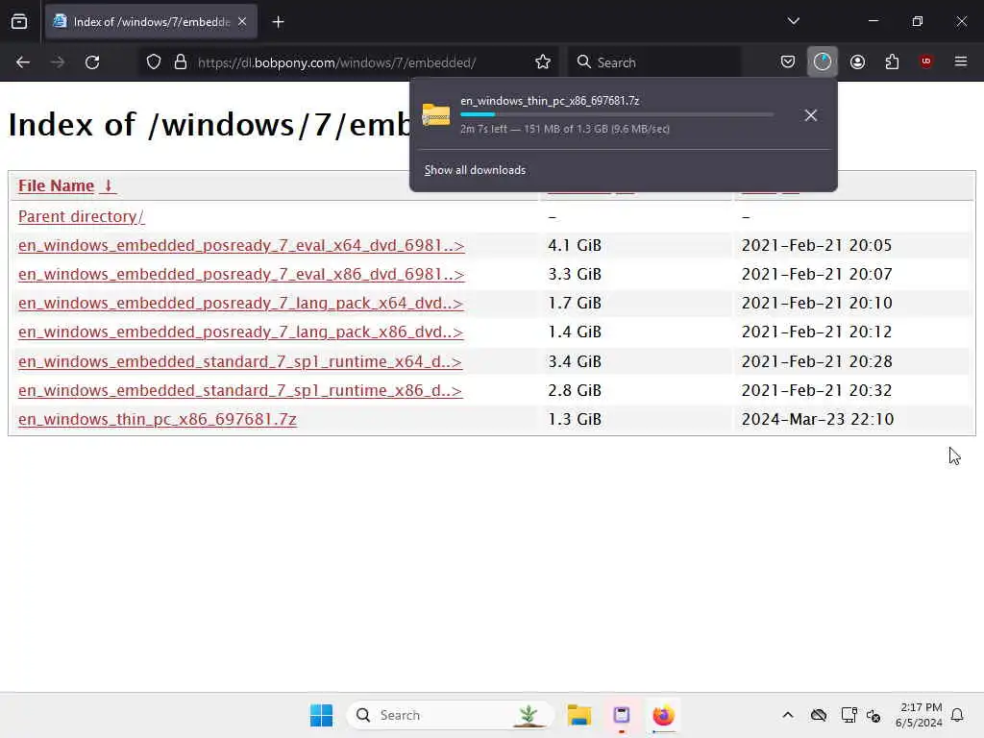Select the date 2024-Mar-23 22:10

click(x=817, y=419)
